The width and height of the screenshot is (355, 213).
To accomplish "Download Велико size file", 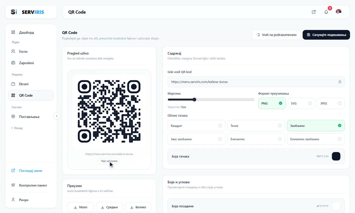I will coord(138,207).
